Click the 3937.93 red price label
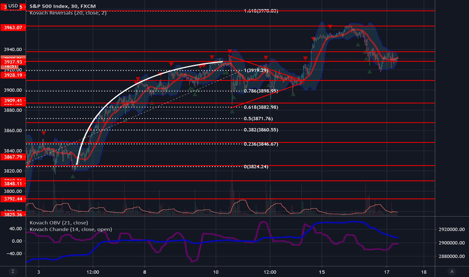Viewport: 469px width, 277px height. (x=13, y=61)
